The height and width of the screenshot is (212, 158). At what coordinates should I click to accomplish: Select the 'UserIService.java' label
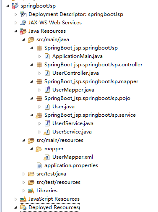(73, 123)
